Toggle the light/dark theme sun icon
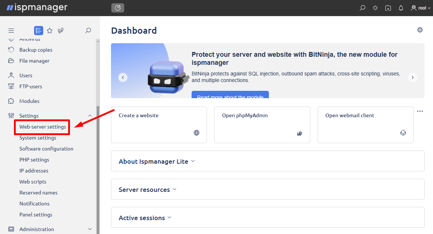This screenshot has height=234, width=433. point(375,8)
